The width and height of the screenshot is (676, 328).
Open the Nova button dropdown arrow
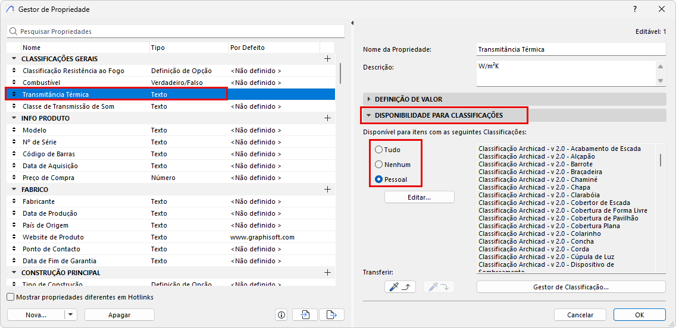point(71,315)
